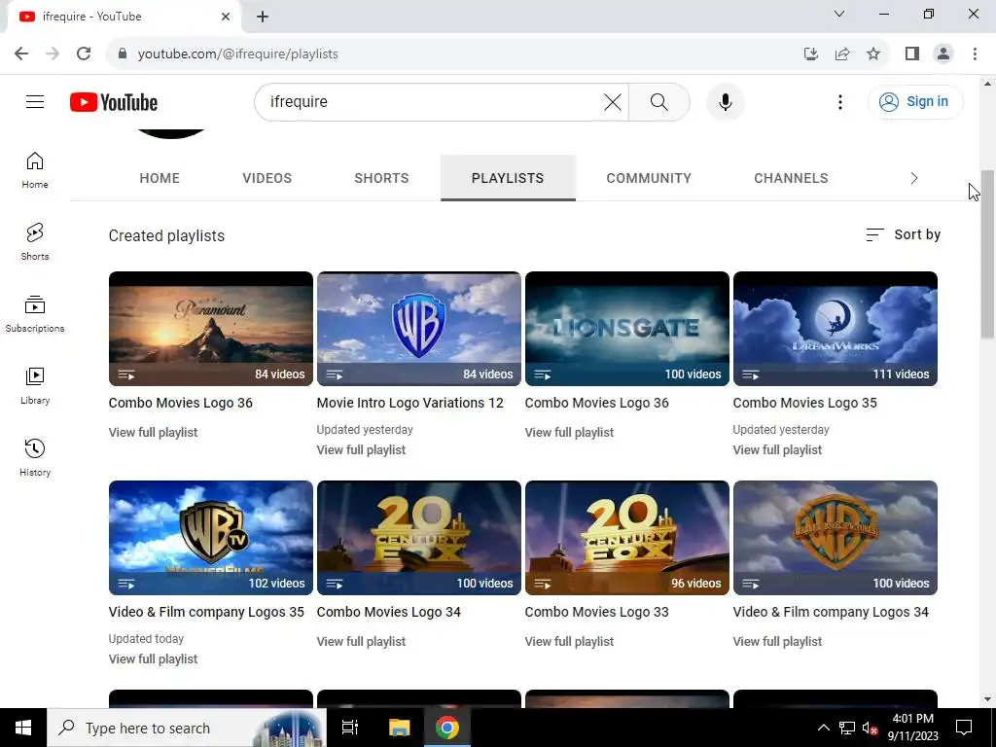The image size is (996, 747).
Task: Toggle the Chrome side panel icon
Action: 912,54
